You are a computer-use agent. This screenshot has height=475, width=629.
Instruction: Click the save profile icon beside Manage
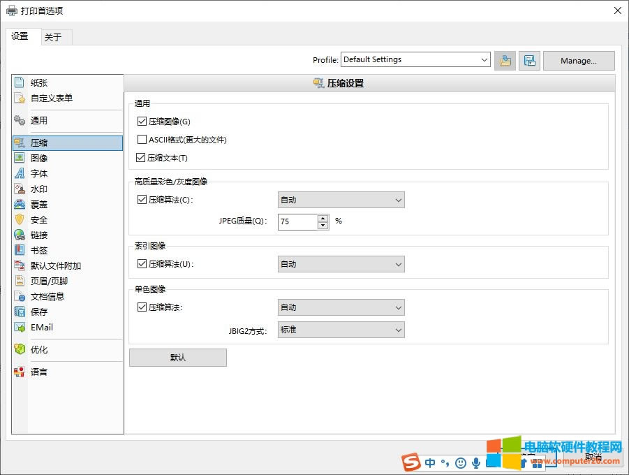point(528,60)
